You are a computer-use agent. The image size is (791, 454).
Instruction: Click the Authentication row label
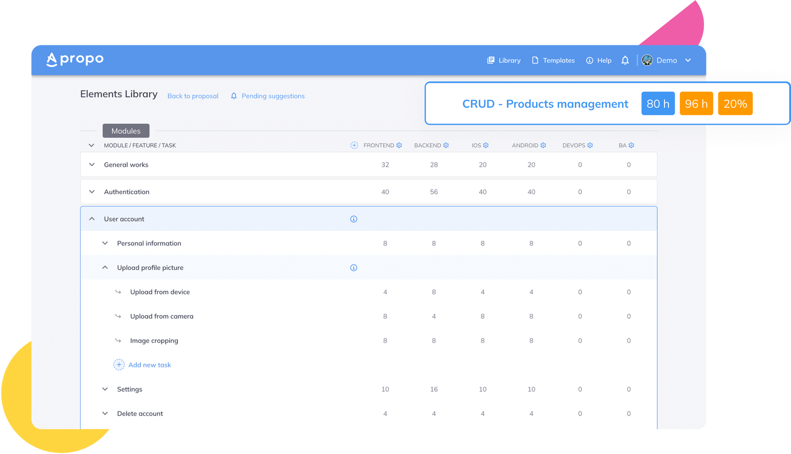127,191
